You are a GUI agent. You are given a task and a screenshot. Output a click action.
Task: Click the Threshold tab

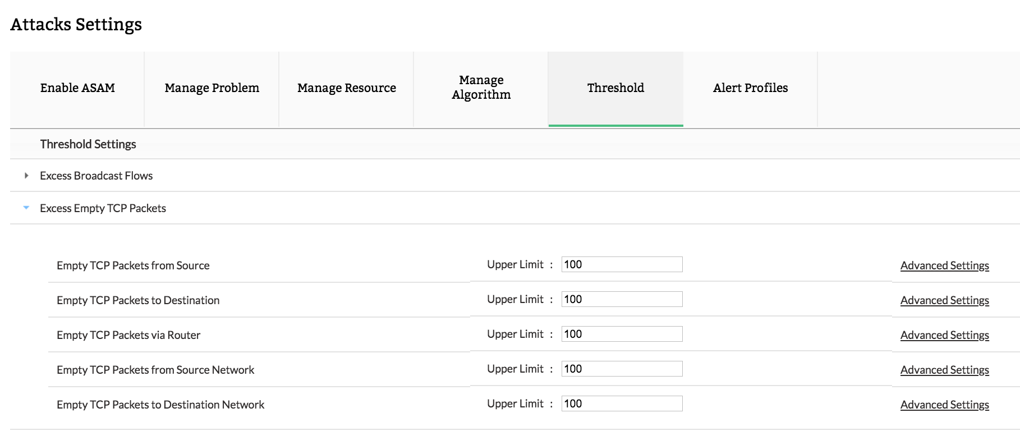coord(615,88)
